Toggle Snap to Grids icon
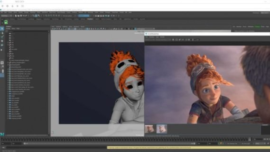 pyautogui.click(x=46, y=16)
